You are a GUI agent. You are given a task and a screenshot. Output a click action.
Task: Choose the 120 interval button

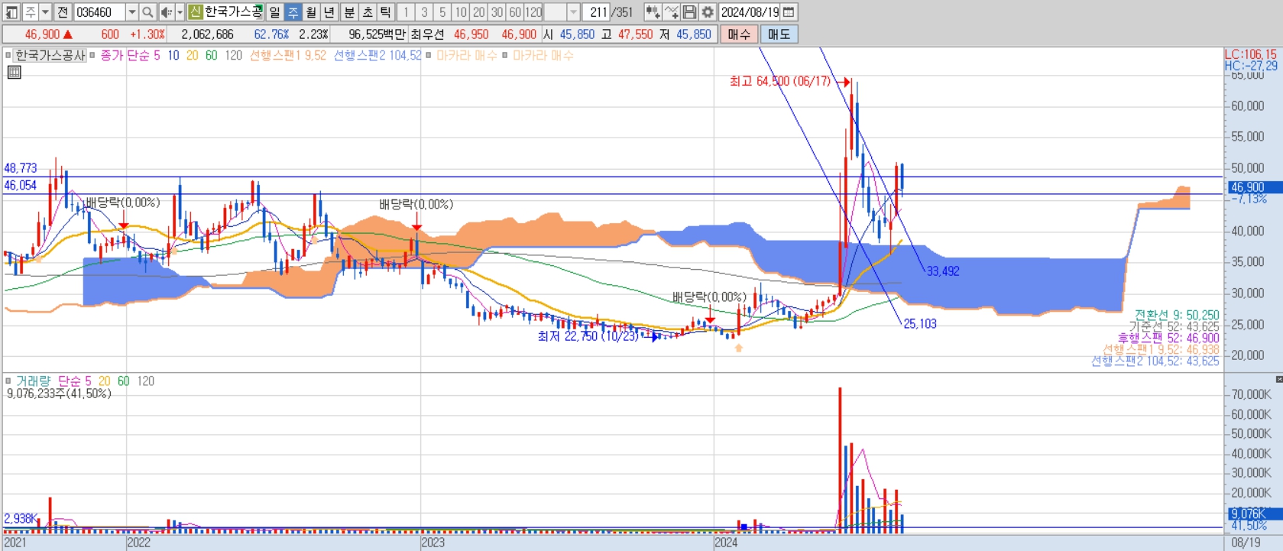[x=533, y=12]
